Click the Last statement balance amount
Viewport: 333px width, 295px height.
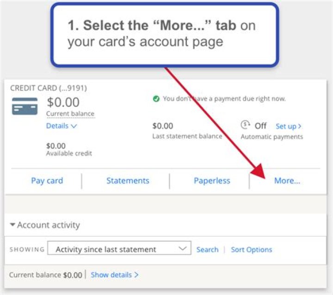click(162, 126)
